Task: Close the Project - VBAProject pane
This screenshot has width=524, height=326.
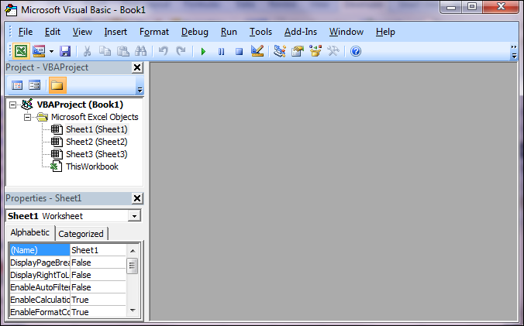Action: [137, 67]
